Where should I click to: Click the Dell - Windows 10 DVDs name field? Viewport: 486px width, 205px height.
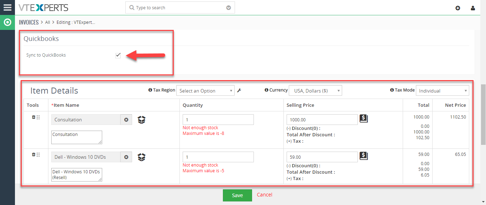86,157
